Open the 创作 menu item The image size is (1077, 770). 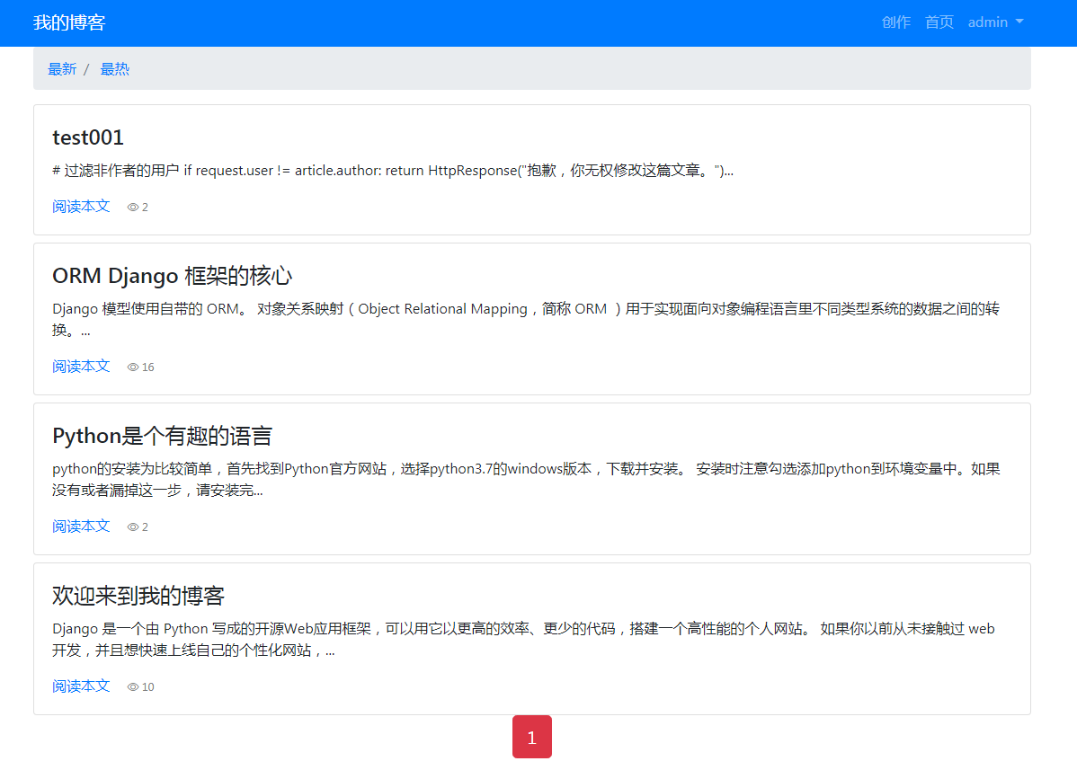tap(896, 22)
